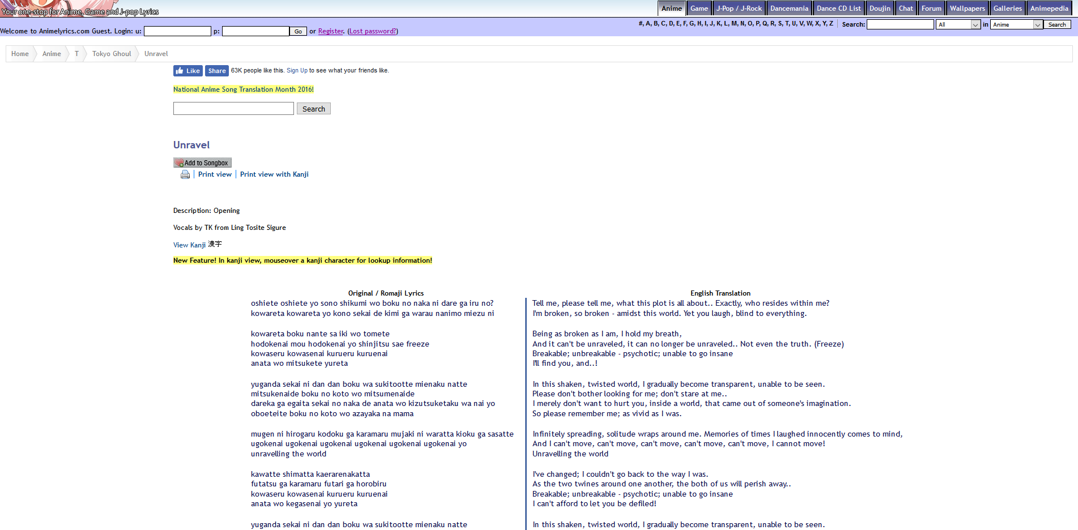Go to the Dance CD List tab

(838, 8)
